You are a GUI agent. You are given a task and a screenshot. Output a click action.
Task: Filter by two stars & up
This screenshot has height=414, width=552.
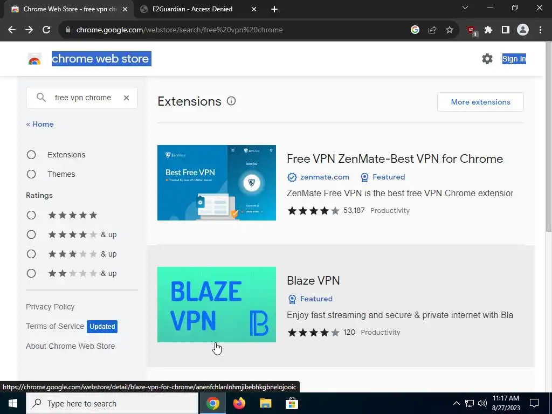[x=31, y=273]
